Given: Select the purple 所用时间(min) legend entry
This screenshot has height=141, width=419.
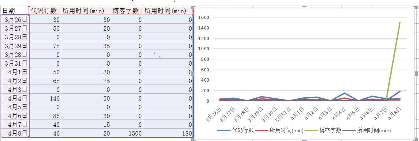Looking at the screenshot, I should (x=367, y=130).
